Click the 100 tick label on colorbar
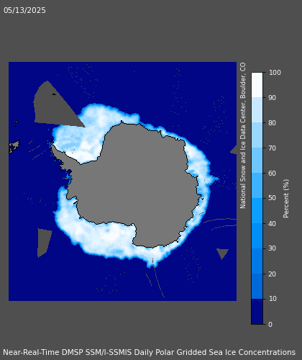This screenshot has width=302, height=360. point(275,73)
